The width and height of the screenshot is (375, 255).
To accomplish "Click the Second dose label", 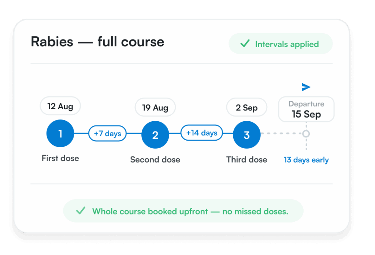I will point(155,159).
